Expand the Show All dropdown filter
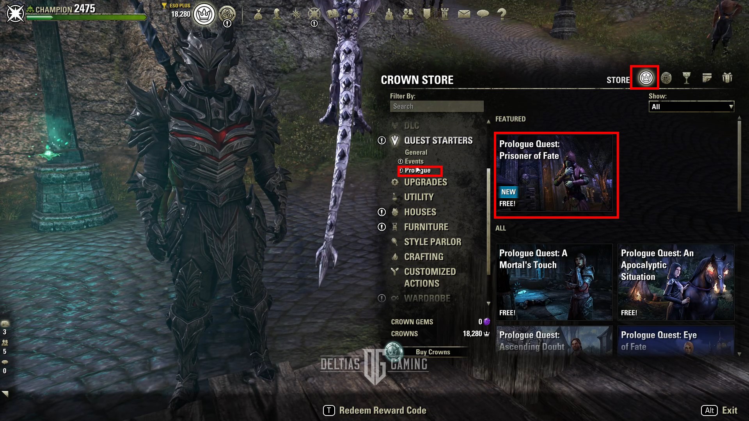 pos(691,106)
